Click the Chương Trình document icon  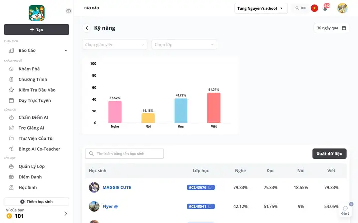tap(11, 79)
